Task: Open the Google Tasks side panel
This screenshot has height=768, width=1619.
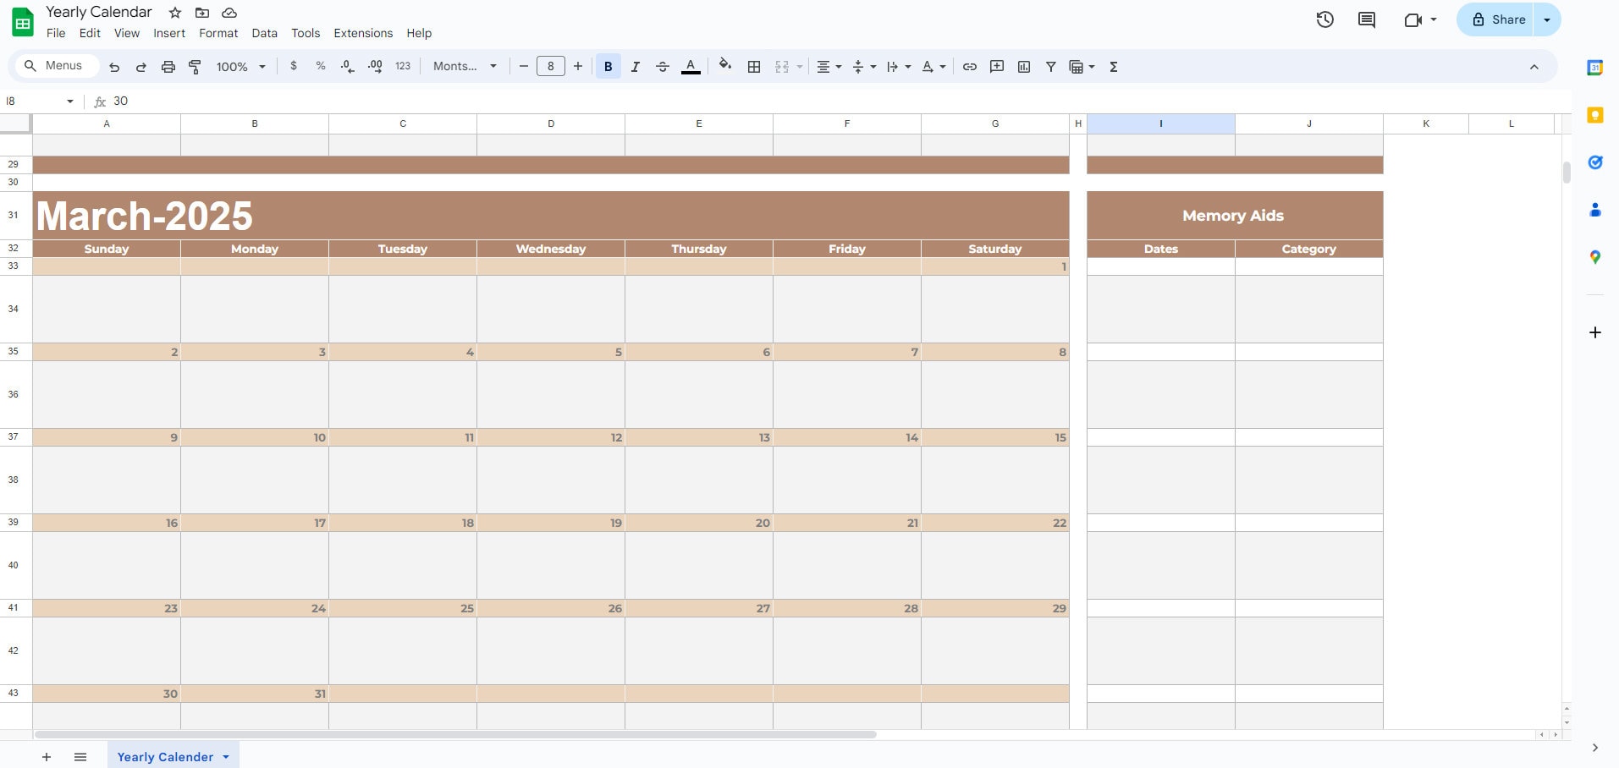Action: pos(1595,162)
